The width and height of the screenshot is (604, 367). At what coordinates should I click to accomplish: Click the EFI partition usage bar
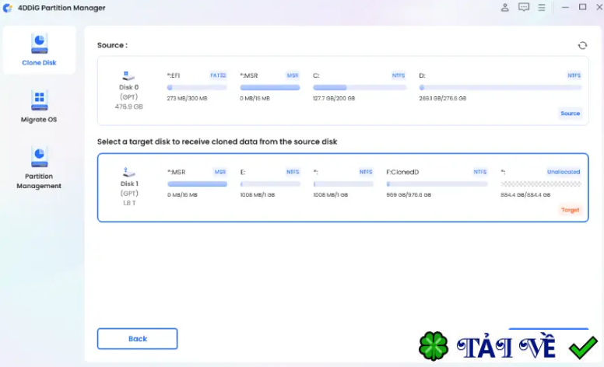pyautogui.click(x=197, y=88)
